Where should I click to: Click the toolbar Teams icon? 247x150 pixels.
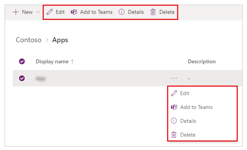tap(74, 12)
